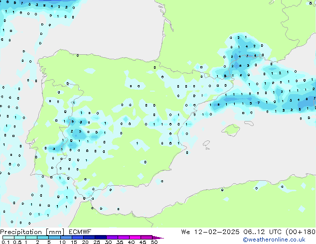The width and height of the screenshot is (316, 244).
Task: Click the above-50 mm arrow-tip swatch
Action: click(158, 238)
